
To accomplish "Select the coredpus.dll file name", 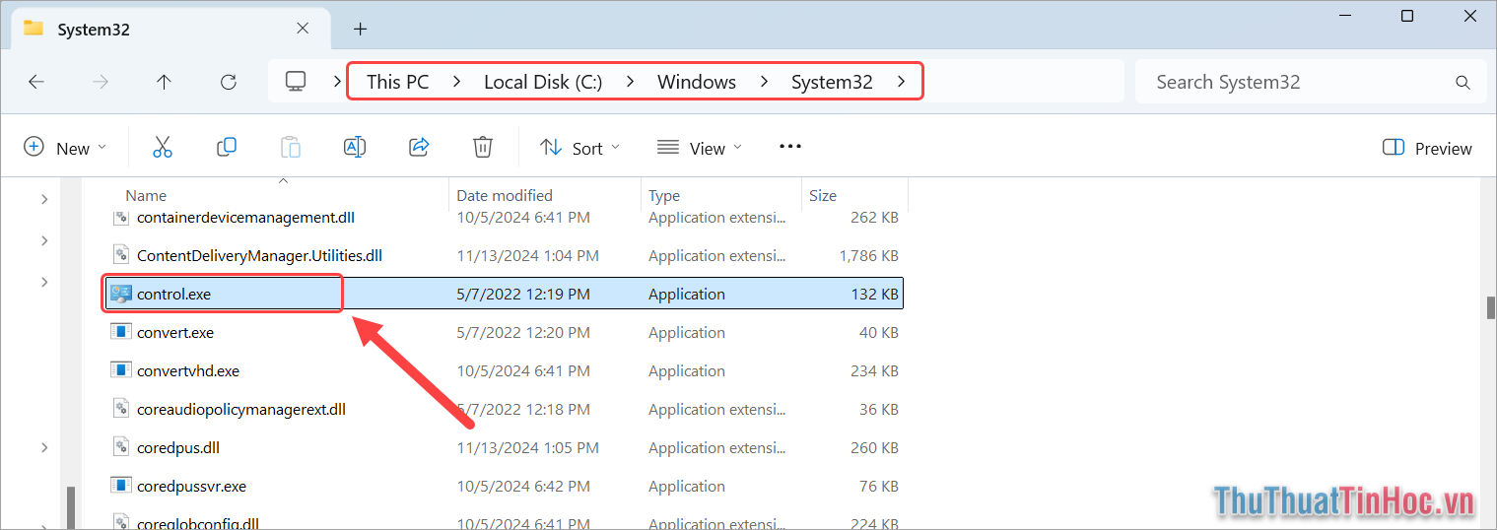I will [x=178, y=447].
